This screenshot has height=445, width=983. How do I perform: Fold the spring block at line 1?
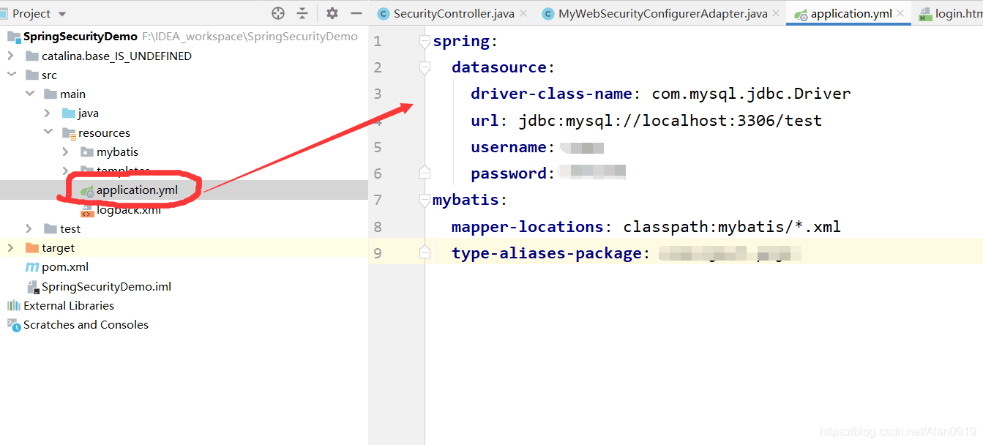pos(425,42)
